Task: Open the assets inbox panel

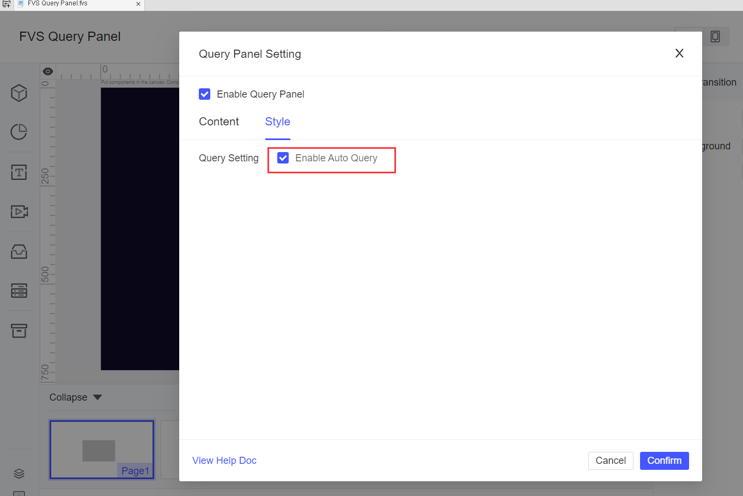Action: pyautogui.click(x=19, y=251)
